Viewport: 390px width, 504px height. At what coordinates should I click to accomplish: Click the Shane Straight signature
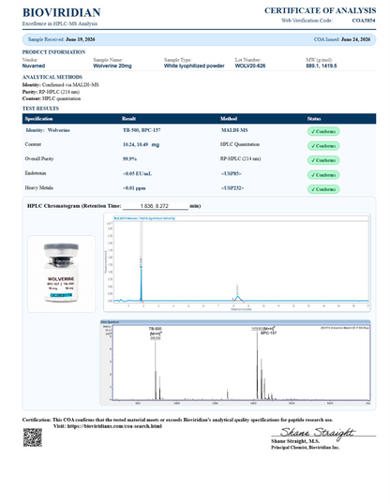[x=317, y=432]
